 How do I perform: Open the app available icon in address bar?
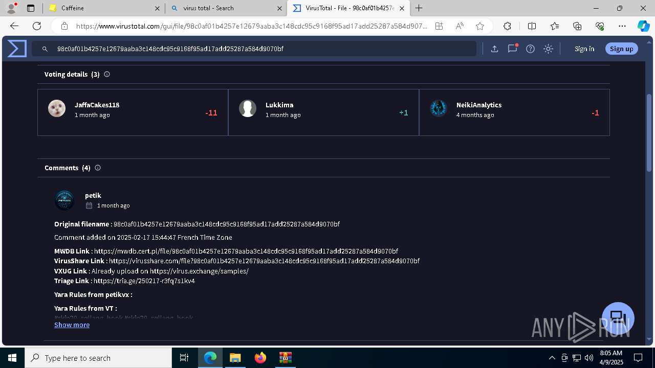(439, 26)
